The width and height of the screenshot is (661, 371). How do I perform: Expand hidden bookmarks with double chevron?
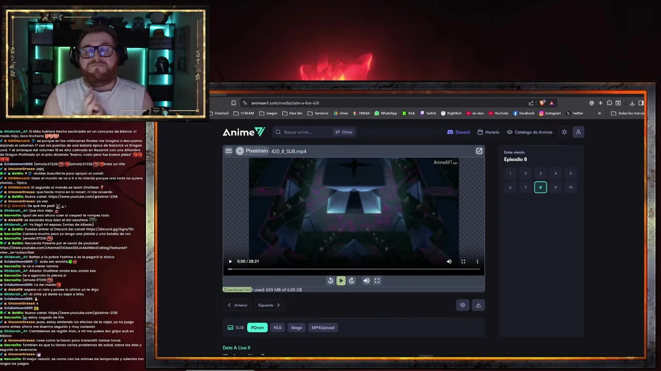coord(600,113)
